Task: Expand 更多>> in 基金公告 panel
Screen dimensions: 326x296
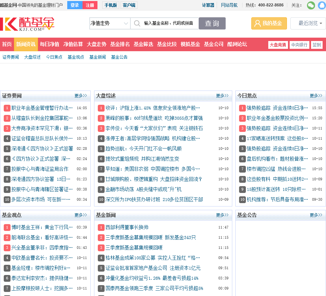Action: click(x=316, y=215)
